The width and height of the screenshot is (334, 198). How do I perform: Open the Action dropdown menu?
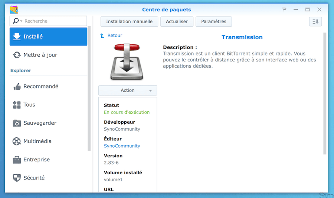128,90
